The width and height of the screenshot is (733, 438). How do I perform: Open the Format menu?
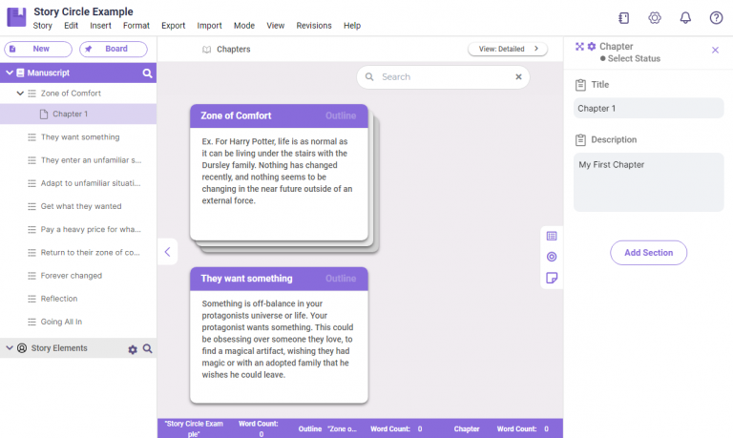136,26
